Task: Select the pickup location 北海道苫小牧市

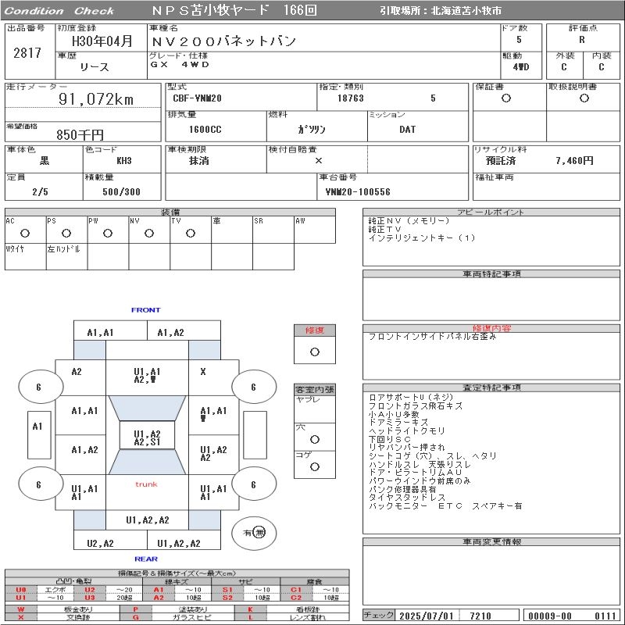Action: click(x=466, y=11)
